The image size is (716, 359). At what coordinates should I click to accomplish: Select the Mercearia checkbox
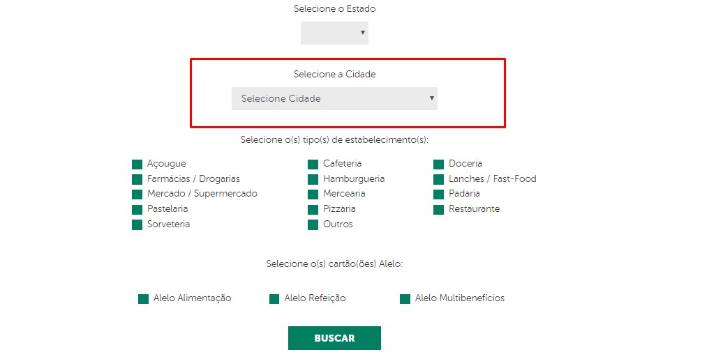313,194
